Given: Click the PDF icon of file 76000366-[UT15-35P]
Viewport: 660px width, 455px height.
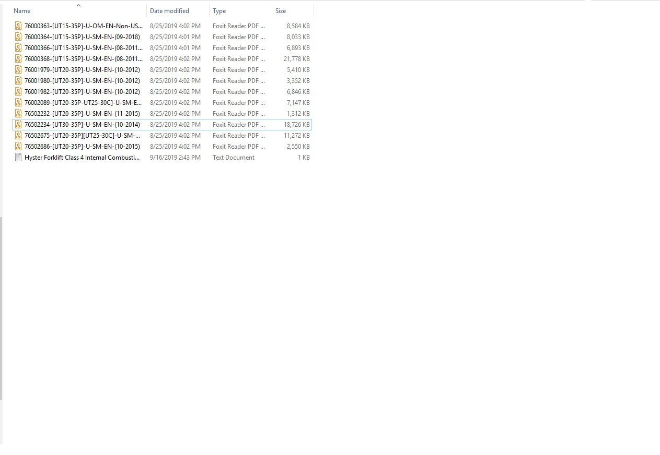Looking at the screenshot, I should (18, 47).
